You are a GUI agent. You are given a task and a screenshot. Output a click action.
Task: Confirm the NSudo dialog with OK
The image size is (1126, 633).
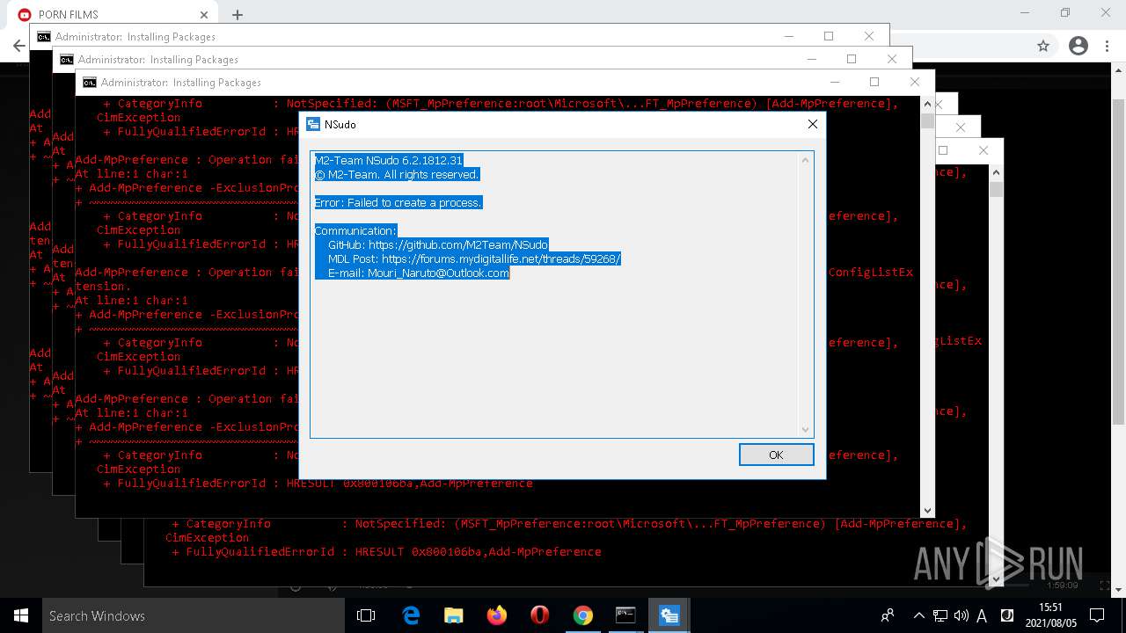[x=776, y=455]
